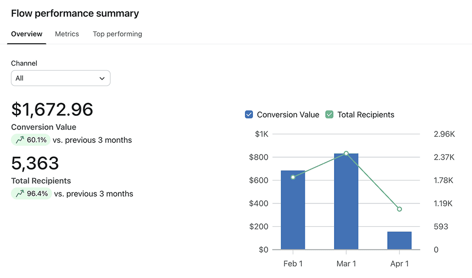Click the 5,363 total recipients figure
Viewport: 472px width, 278px height.
35,163
